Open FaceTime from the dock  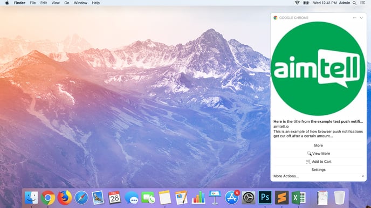pos(148,198)
